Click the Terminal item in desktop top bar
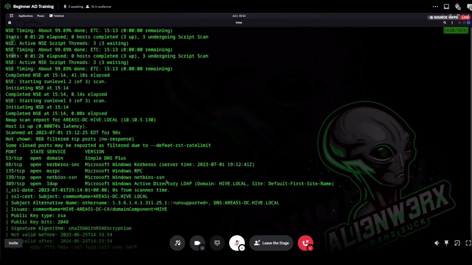This screenshot has height=265, width=472. coord(56,16)
